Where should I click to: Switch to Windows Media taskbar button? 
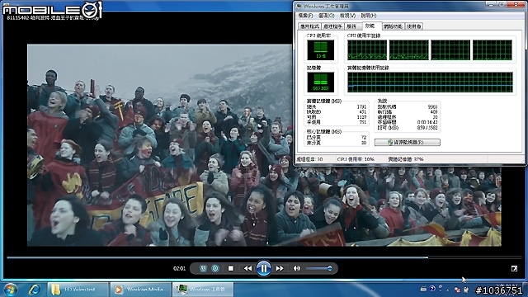141,290
